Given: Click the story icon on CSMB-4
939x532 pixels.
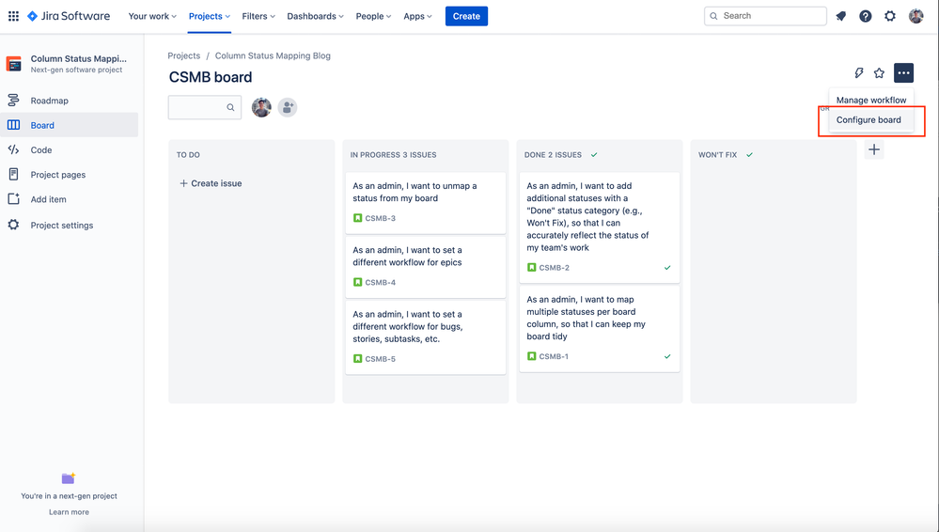Looking at the screenshot, I should [357, 282].
